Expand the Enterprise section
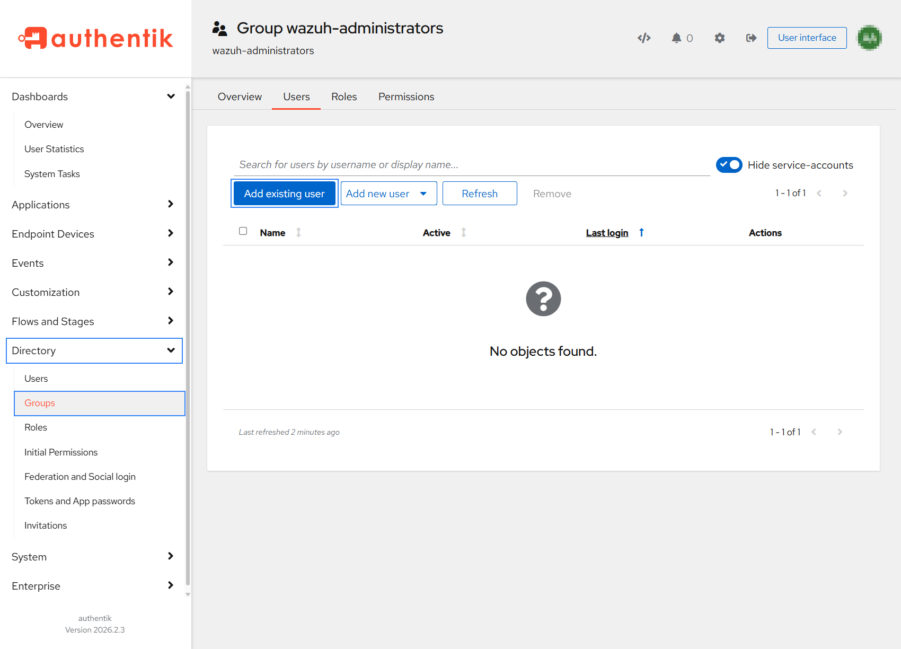 coord(93,586)
